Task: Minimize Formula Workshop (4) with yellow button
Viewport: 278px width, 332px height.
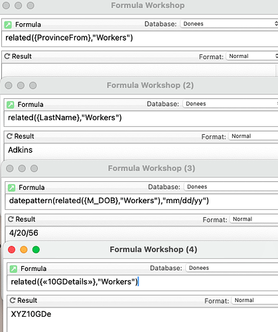Action: click(x=24, y=250)
